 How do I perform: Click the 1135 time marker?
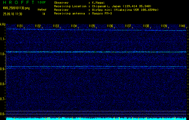click(92, 26)
